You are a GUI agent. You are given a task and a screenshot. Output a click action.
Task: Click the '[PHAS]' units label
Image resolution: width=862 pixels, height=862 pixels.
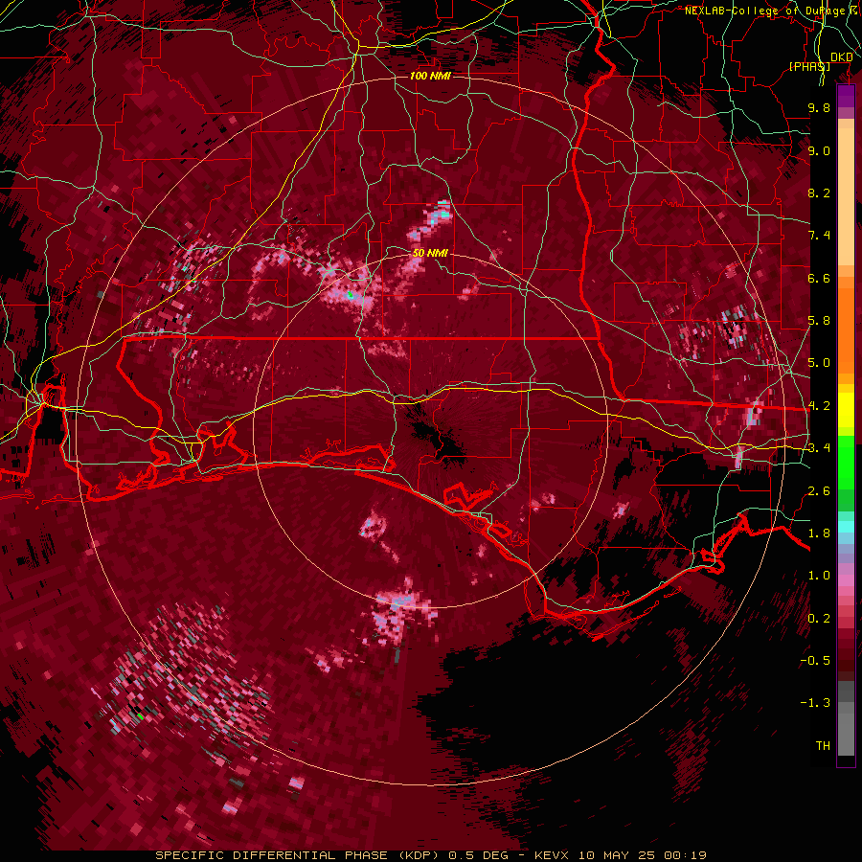[809, 66]
